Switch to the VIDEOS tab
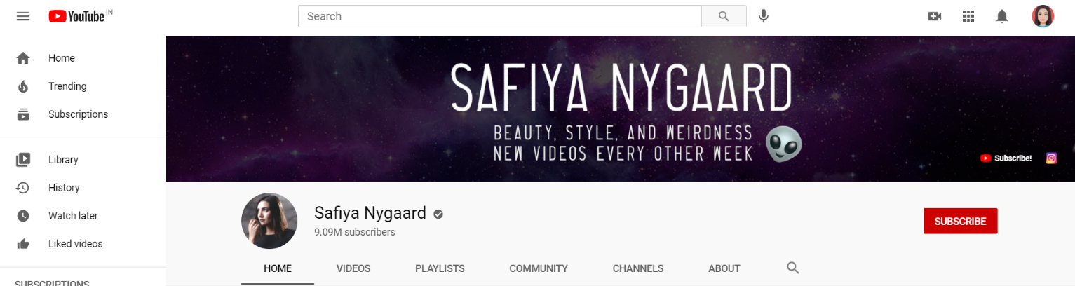 [x=353, y=268]
